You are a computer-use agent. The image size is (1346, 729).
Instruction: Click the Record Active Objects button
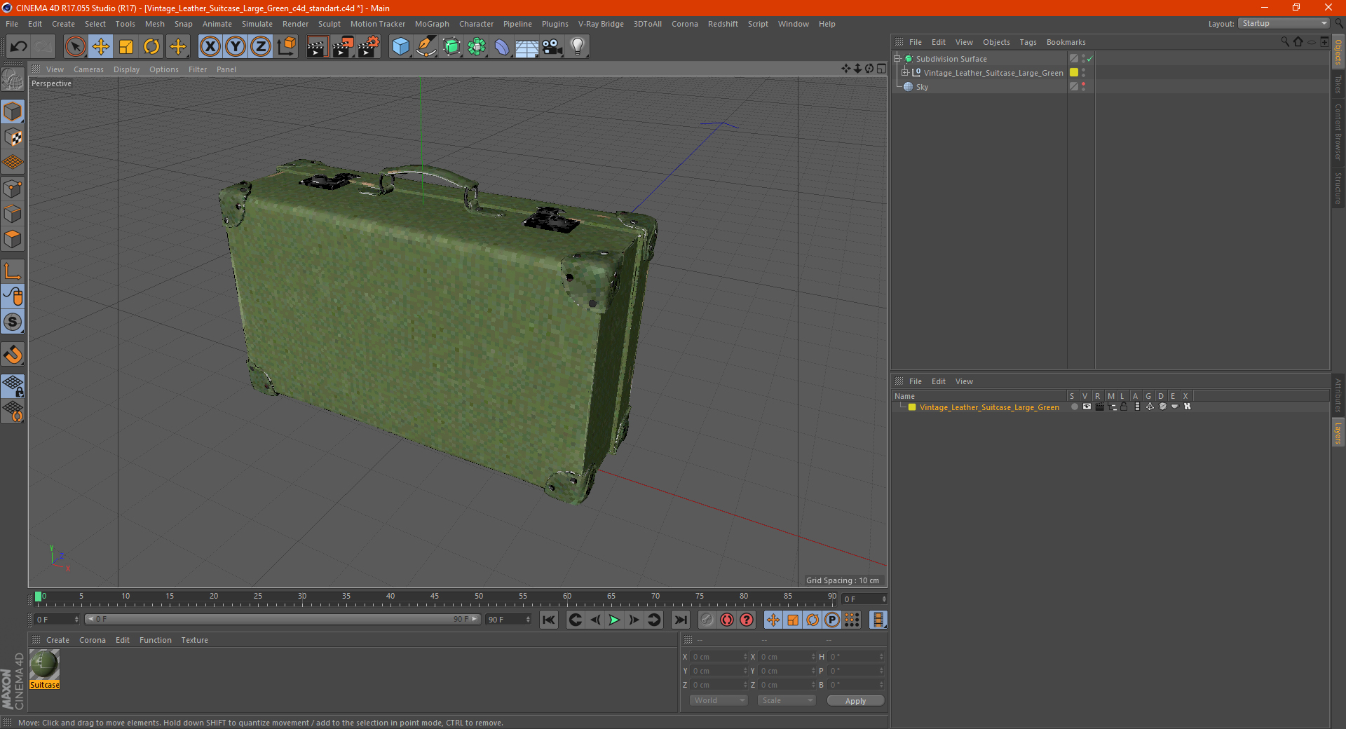pyautogui.click(x=707, y=620)
